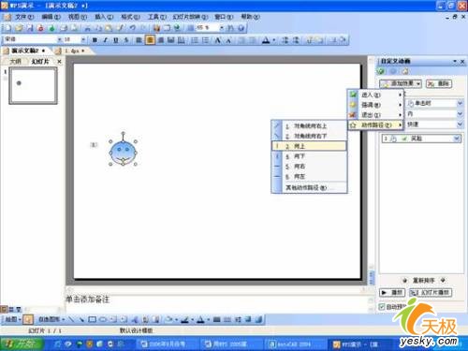Click the Italic I icon

[106, 40]
